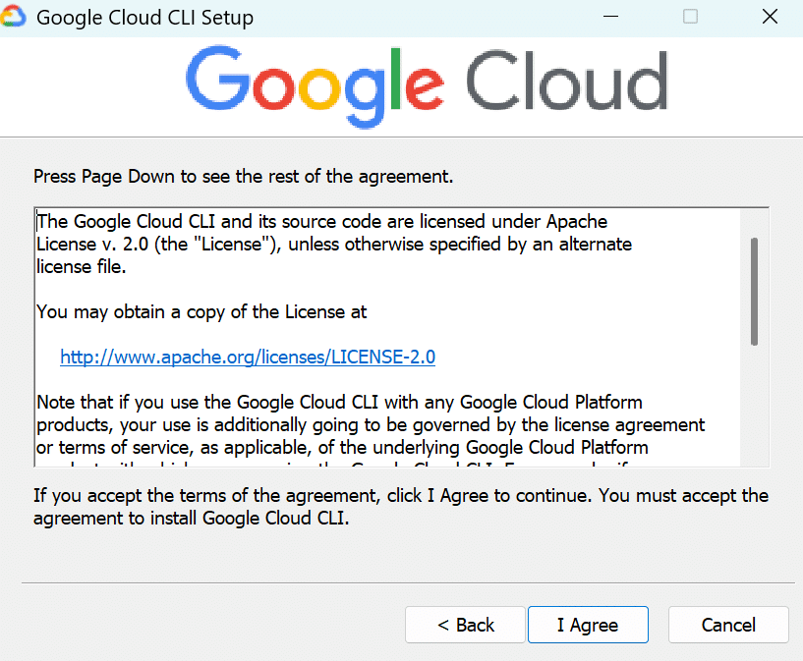Click the Google Cloud logo image
The height and width of the screenshot is (661, 803).
(x=428, y=83)
